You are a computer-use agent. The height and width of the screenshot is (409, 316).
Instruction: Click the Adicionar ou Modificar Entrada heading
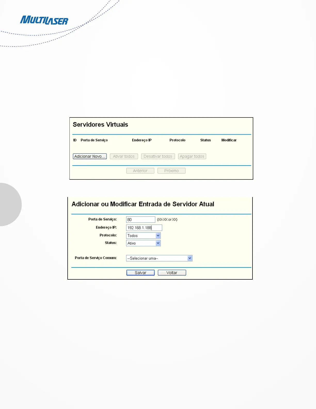tap(143, 204)
